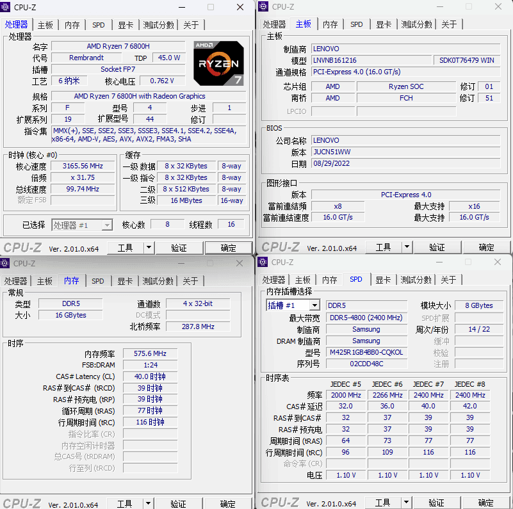The image size is (513, 509).
Task: Click the 验证 button in the mainboard window
Action: 437,247
